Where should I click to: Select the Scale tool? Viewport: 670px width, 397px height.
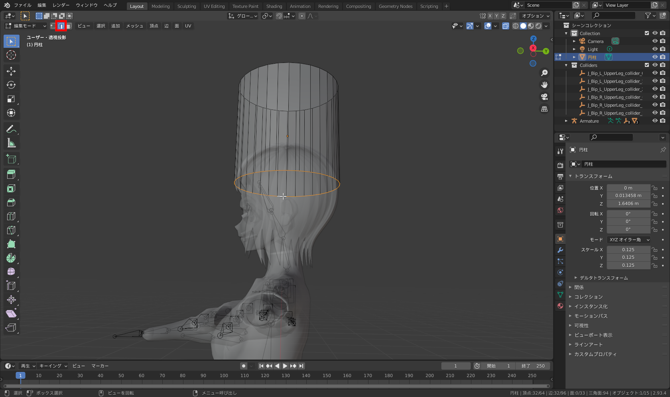point(11,99)
